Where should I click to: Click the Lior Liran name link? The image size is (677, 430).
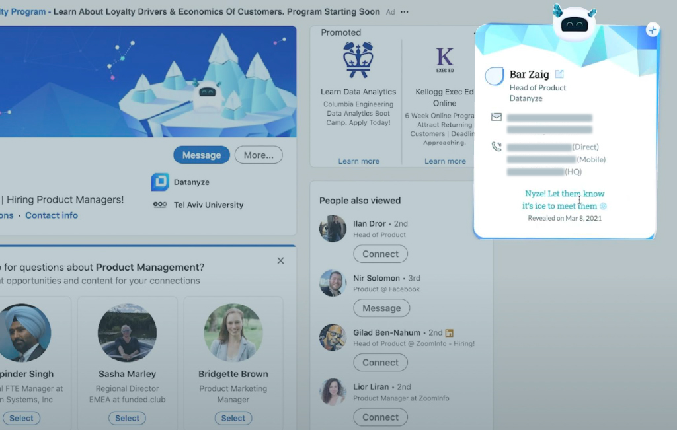point(371,387)
